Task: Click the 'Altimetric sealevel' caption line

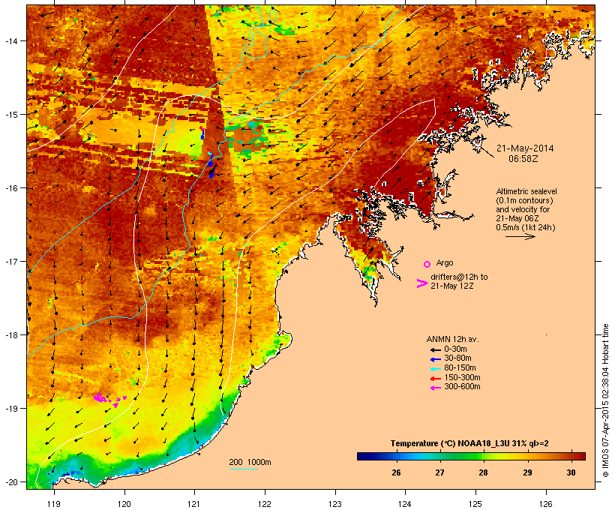Action: tap(526, 191)
